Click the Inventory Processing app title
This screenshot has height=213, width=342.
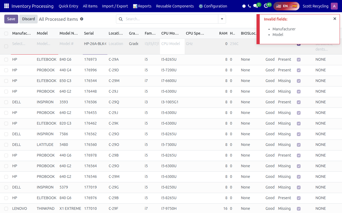(33, 6)
